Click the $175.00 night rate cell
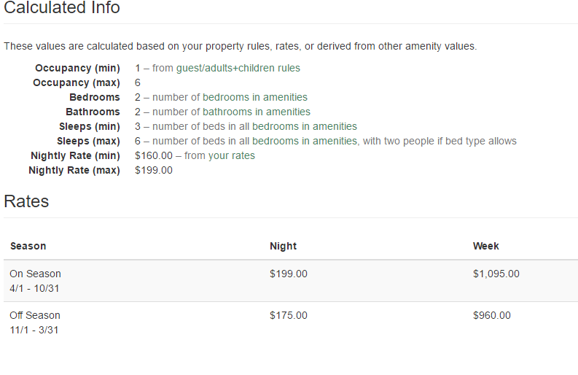Screen dimensions: 578x375 (289, 315)
